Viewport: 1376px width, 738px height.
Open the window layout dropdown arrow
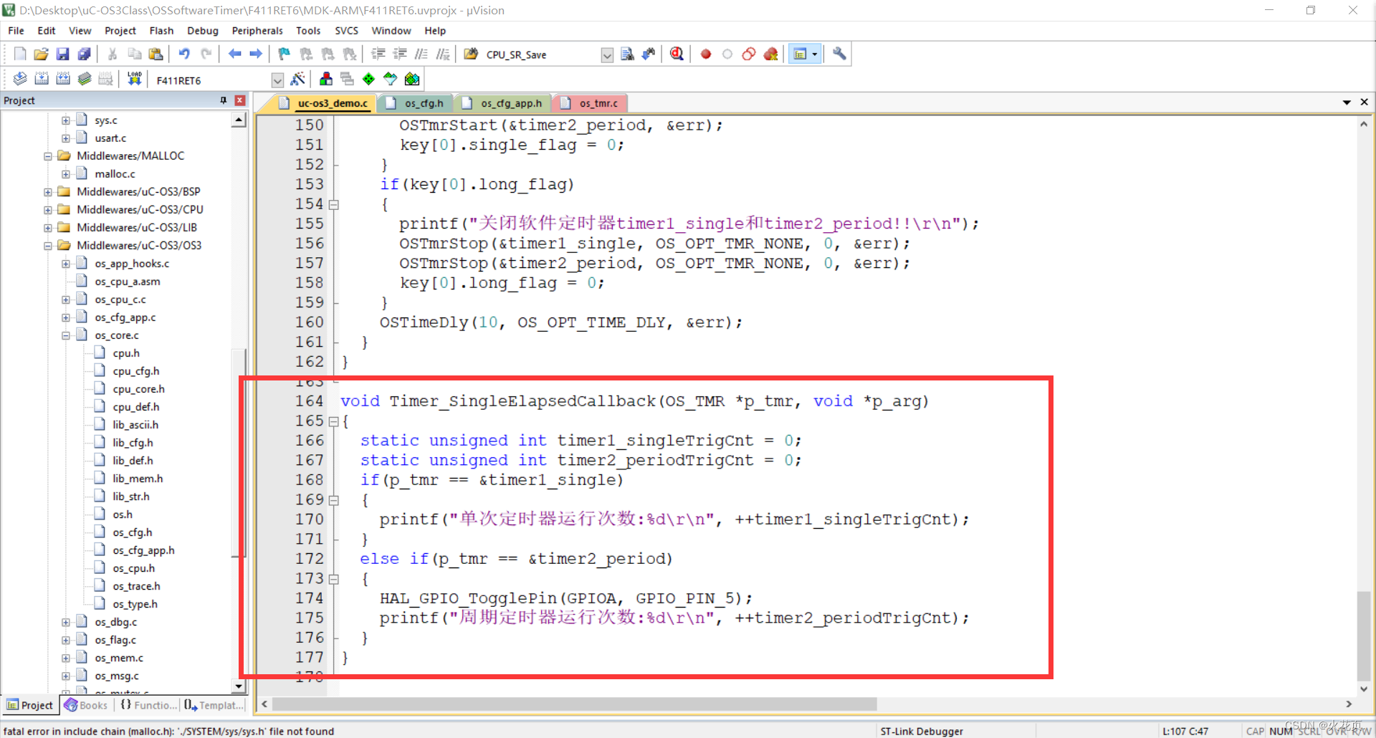[815, 54]
